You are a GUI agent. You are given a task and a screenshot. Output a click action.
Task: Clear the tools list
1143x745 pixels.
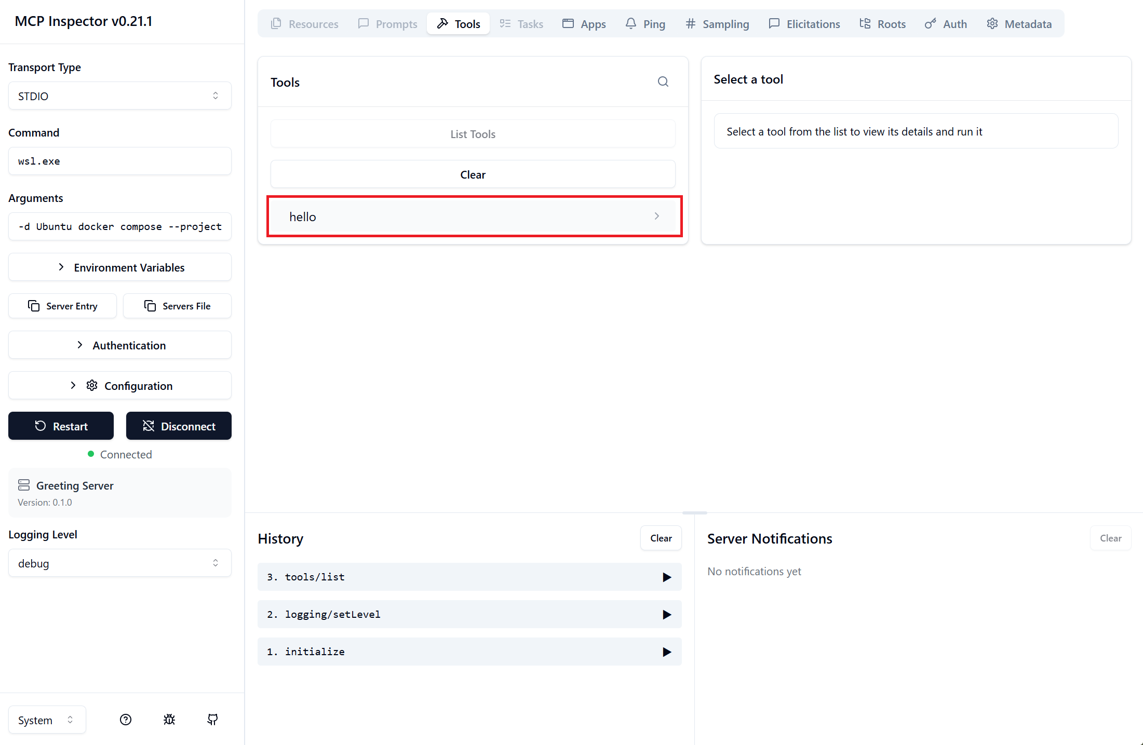pos(473,174)
